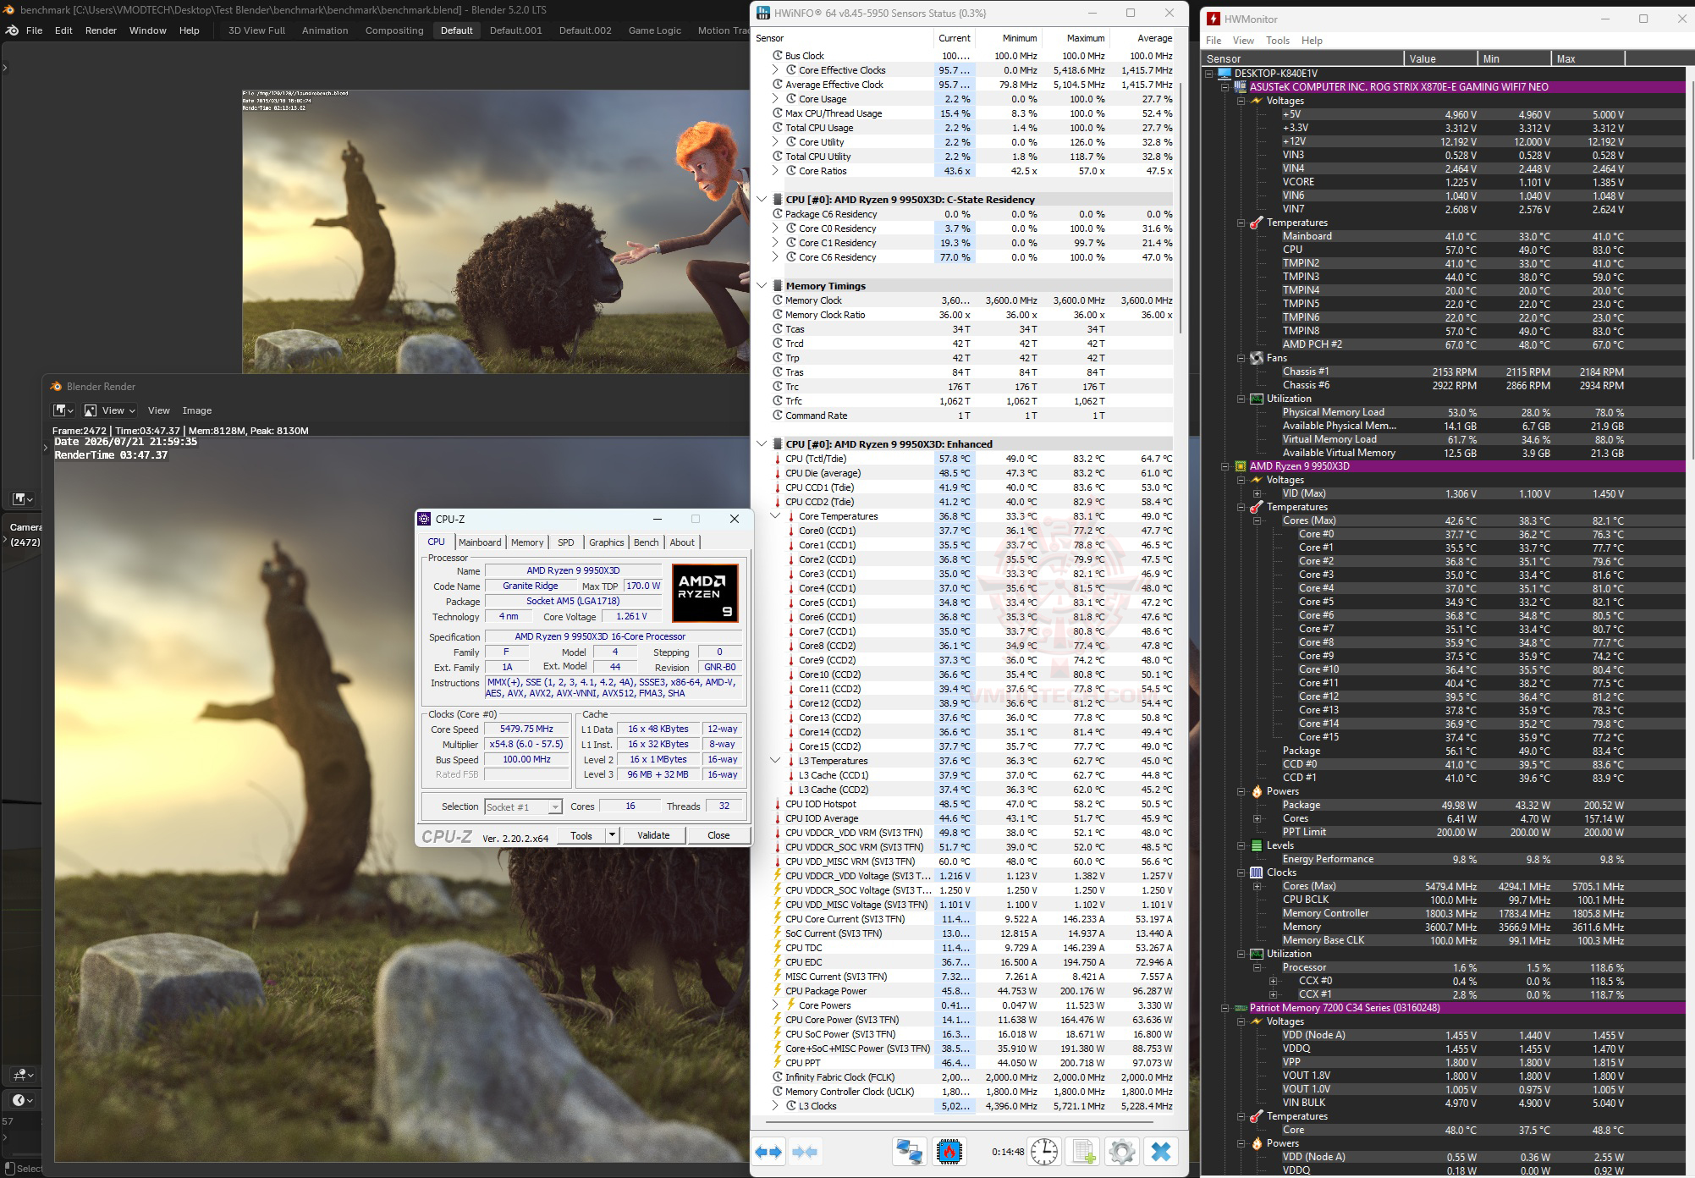
Task: Click HWMonitor title bar app icon
Action: coord(1213,19)
